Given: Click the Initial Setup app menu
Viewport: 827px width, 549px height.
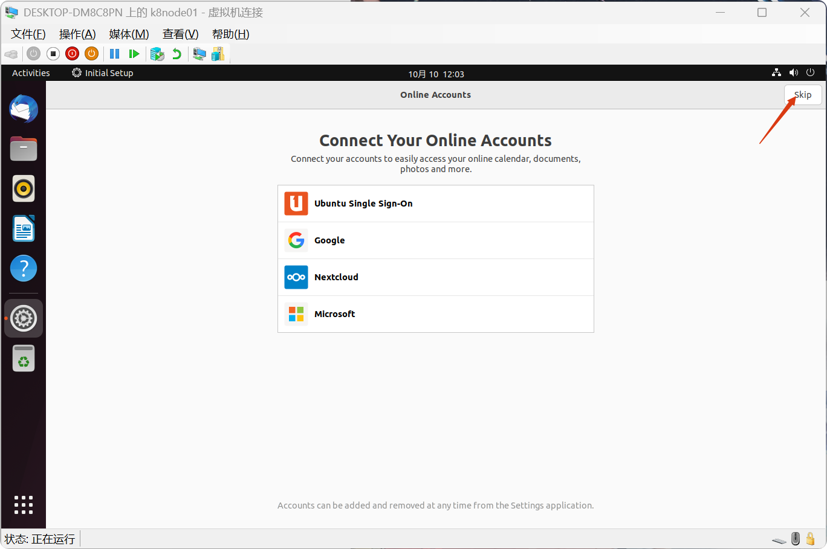Looking at the screenshot, I should tap(102, 73).
